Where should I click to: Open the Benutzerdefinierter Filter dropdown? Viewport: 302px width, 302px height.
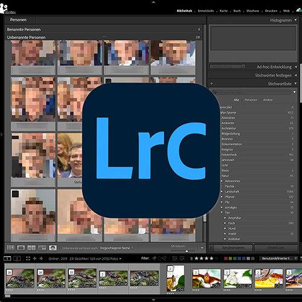pyautogui.click(x=278, y=259)
